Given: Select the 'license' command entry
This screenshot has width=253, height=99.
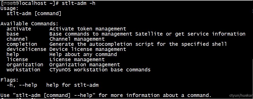Looking at the screenshot, I should (x=17, y=60).
